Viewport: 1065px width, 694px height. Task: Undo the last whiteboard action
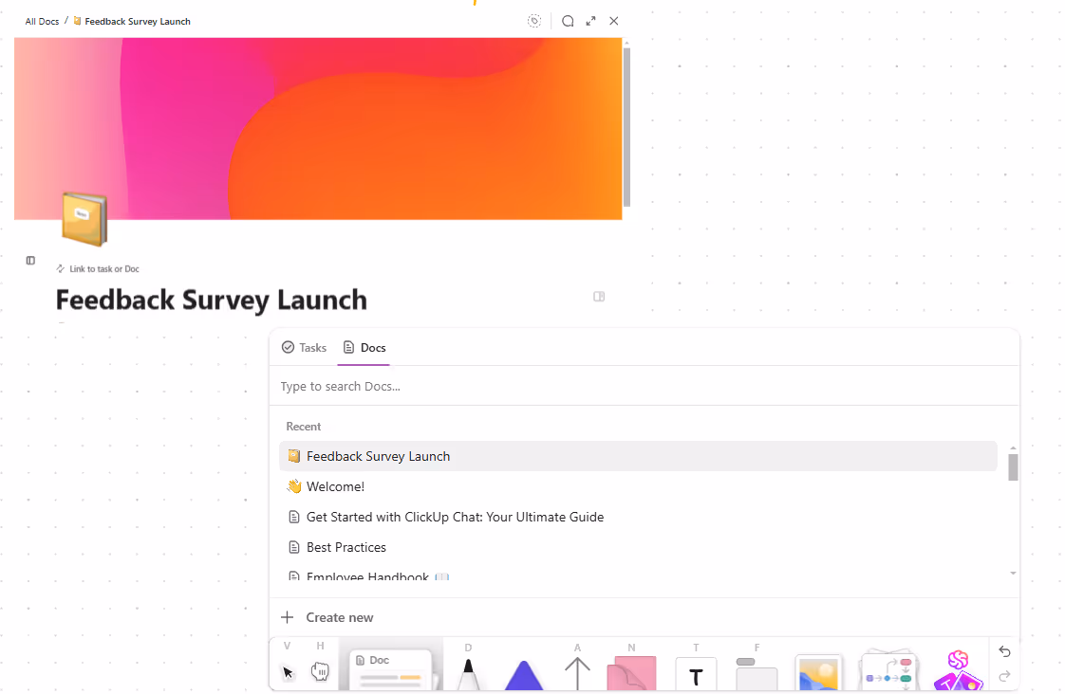tap(1004, 652)
